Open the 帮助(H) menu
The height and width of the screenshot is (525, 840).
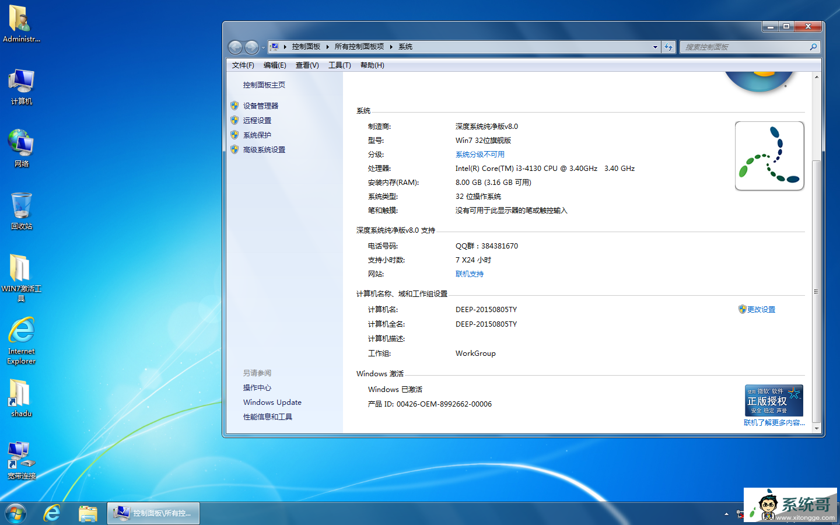pyautogui.click(x=372, y=65)
